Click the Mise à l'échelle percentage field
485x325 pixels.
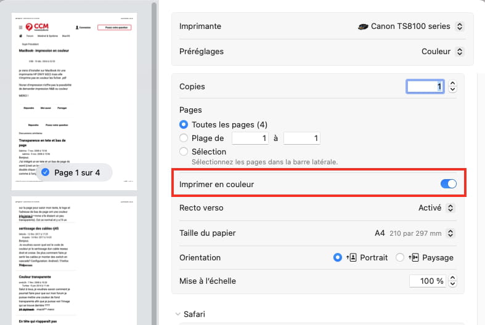[427, 281]
